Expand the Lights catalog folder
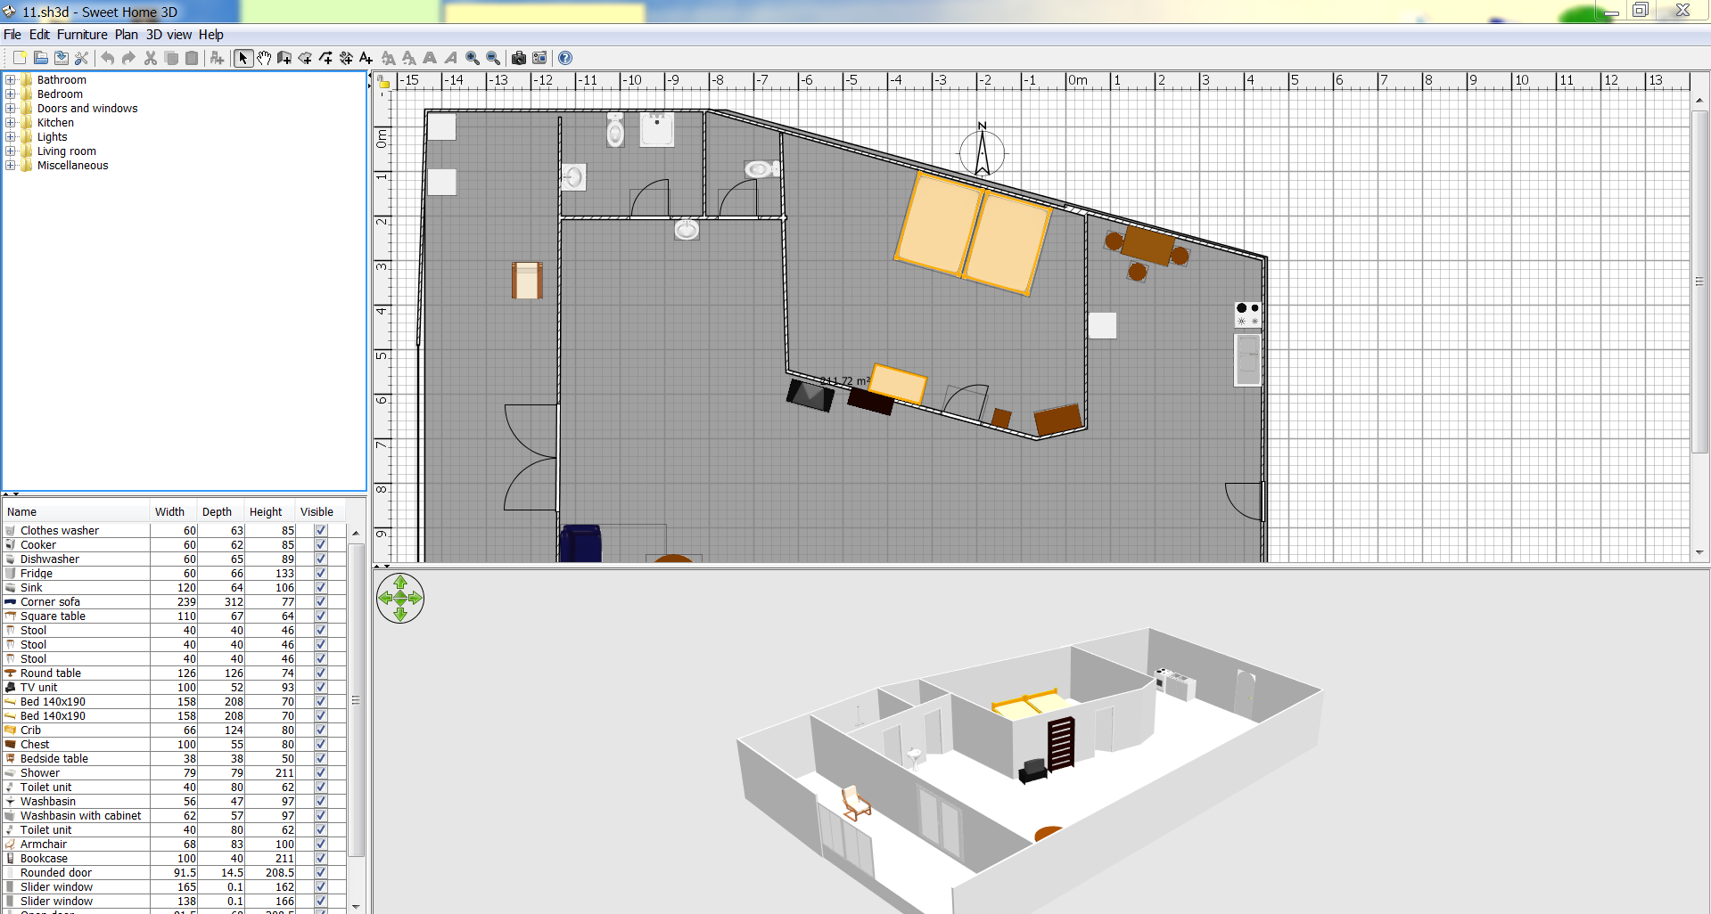 coord(11,137)
